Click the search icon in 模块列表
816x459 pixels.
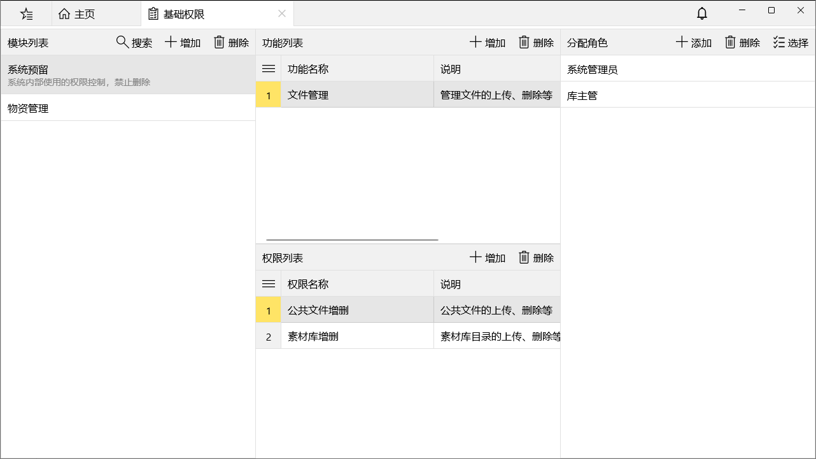pyautogui.click(x=122, y=42)
